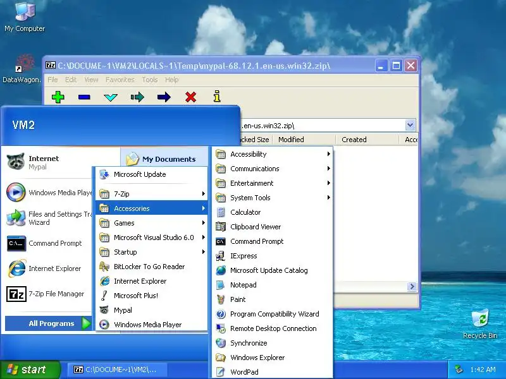506x379 pixels.
Task: Select the Accessories menu entry
Action: (151, 208)
